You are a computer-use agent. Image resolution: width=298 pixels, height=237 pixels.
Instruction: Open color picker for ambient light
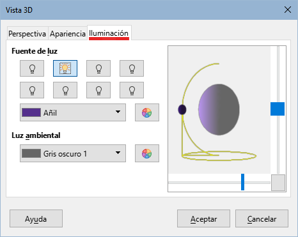pyautogui.click(x=147, y=153)
